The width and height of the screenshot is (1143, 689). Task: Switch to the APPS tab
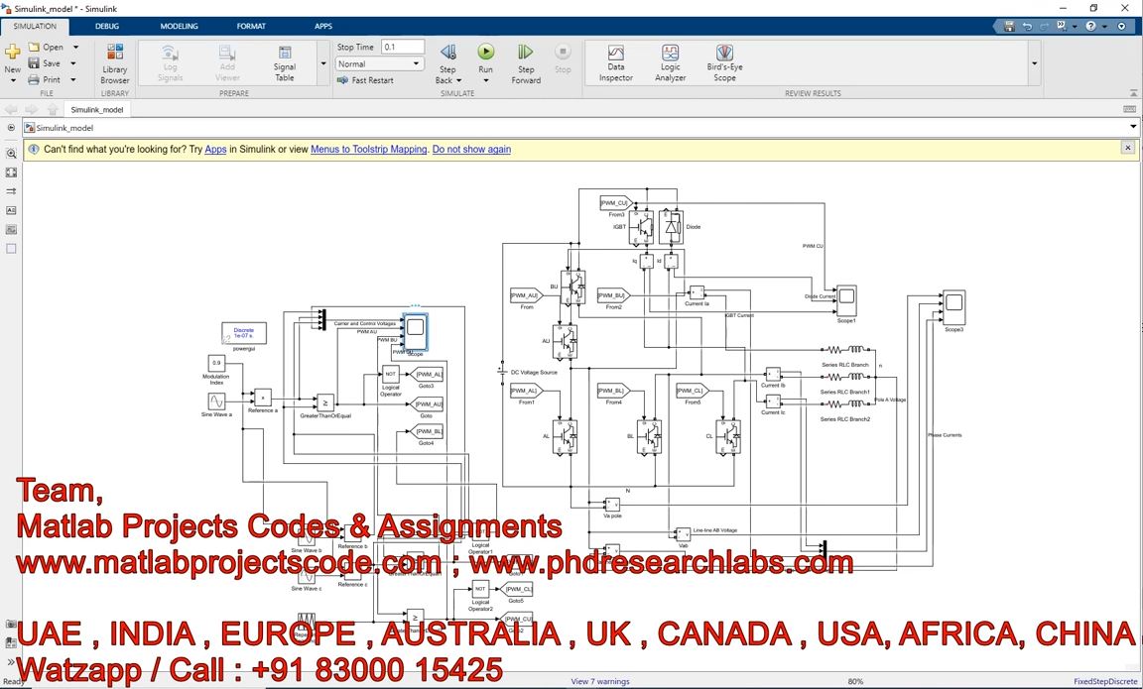click(323, 26)
